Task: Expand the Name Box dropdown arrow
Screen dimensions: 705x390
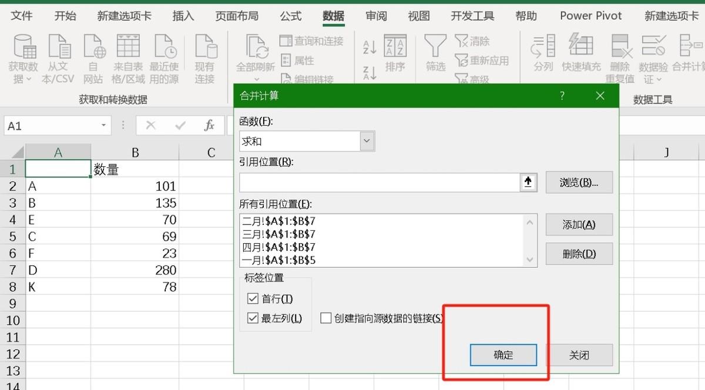Action: (103, 126)
